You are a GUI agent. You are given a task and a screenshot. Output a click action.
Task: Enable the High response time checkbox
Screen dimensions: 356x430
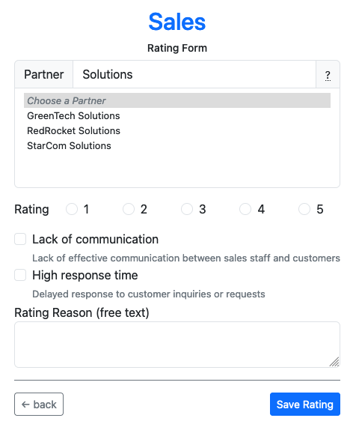pos(20,275)
